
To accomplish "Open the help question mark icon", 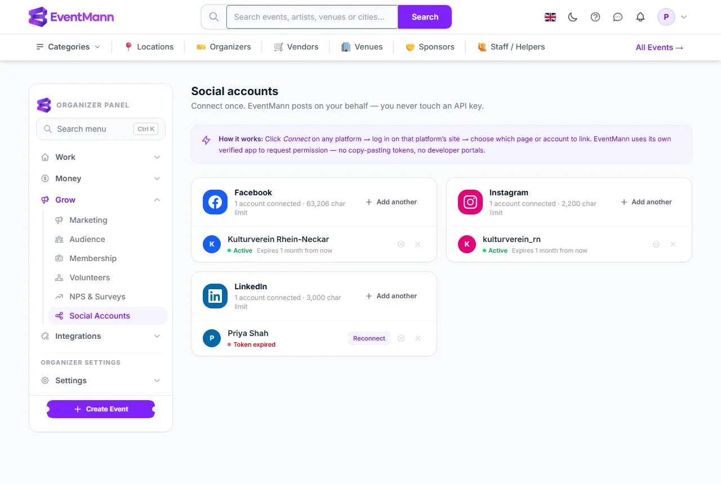I will [x=595, y=17].
